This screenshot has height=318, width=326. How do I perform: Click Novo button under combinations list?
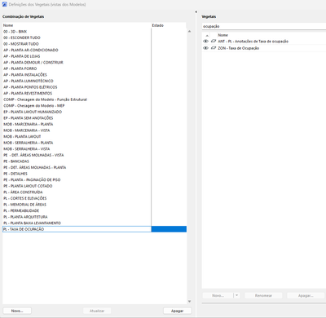pos(17,311)
